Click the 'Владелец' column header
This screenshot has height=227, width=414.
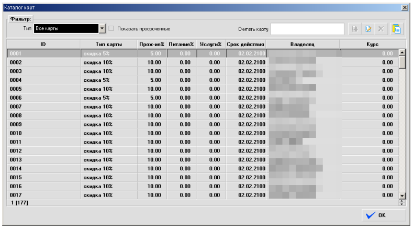[303, 45]
